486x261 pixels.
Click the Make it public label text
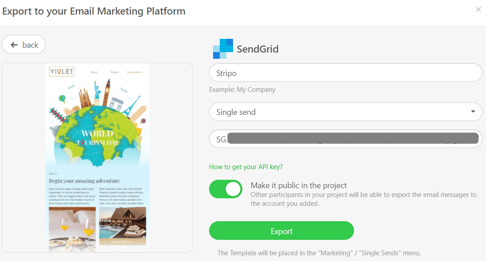299,185
